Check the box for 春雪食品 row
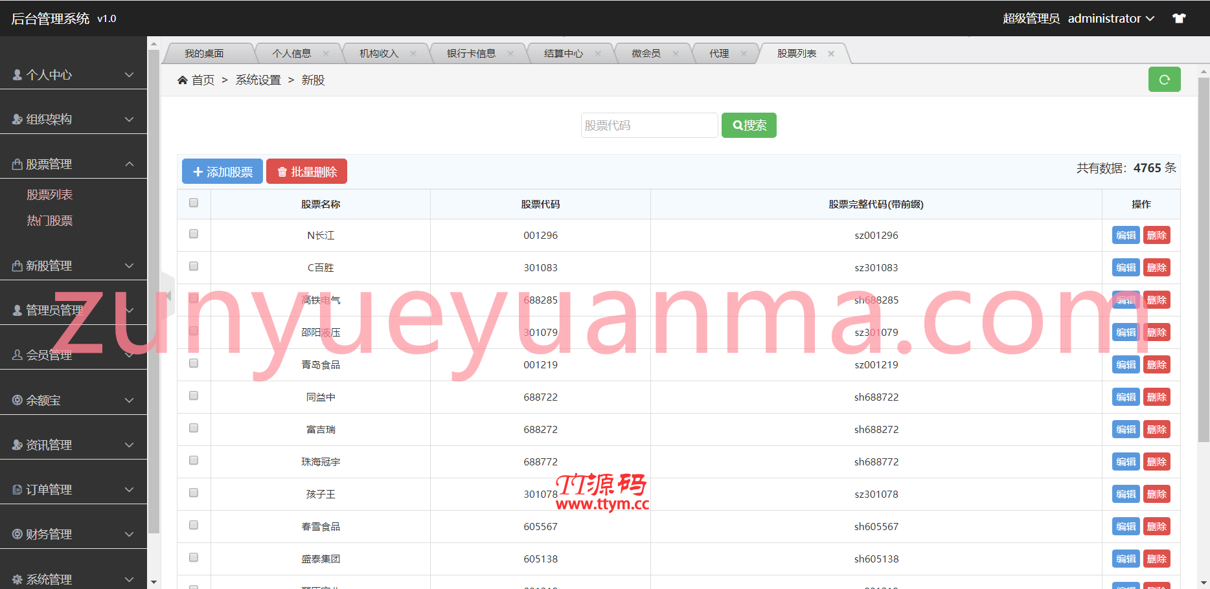 pyautogui.click(x=194, y=525)
